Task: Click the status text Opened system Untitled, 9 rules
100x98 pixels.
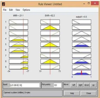Action: point(17,92)
